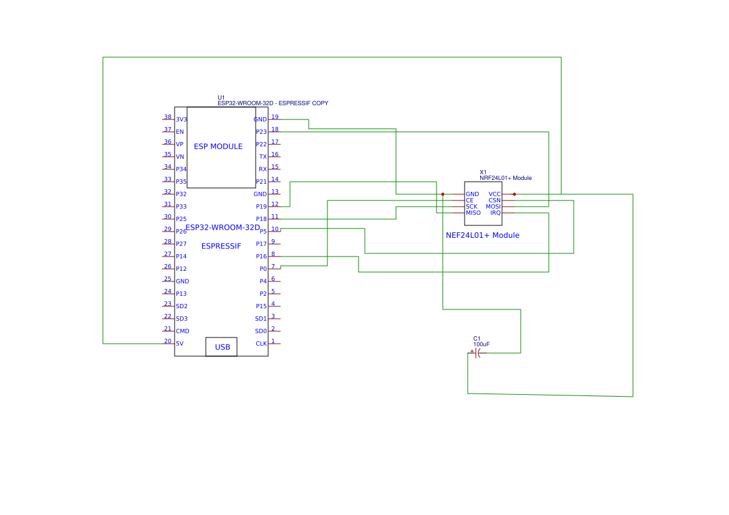Click the SCK pin label on the NRF24L01+

point(471,207)
